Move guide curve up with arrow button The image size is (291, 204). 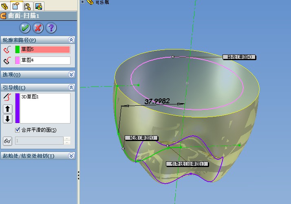click(8, 109)
